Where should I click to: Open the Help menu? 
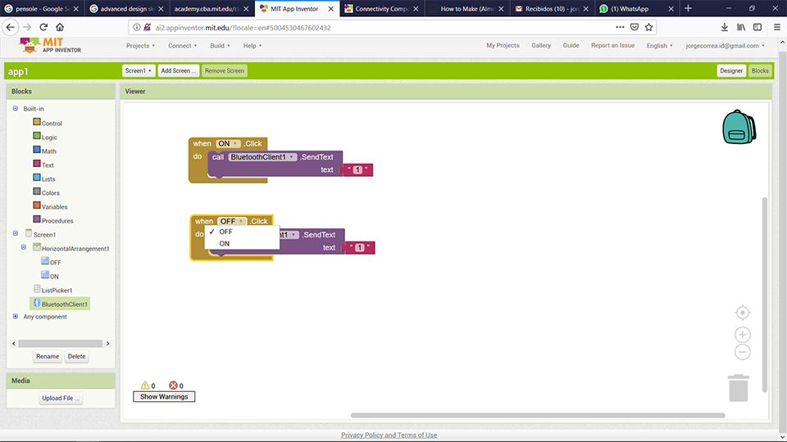pyautogui.click(x=252, y=46)
